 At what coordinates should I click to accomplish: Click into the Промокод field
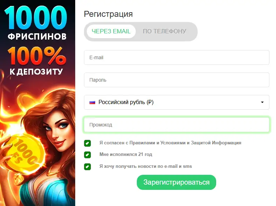point(177,125)
